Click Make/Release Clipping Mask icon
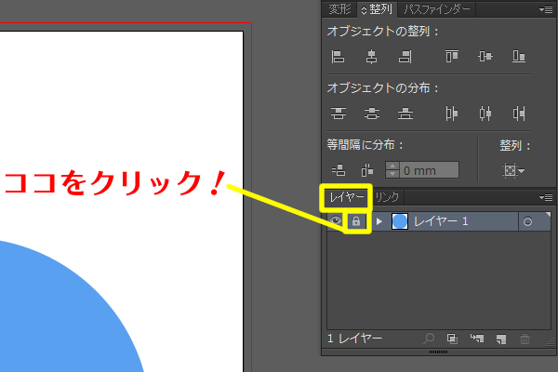 click(x=452, y=339)
